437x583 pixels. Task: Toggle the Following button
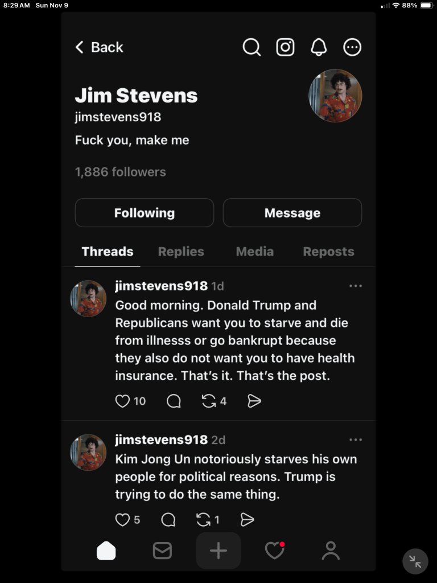pos(145,213)
